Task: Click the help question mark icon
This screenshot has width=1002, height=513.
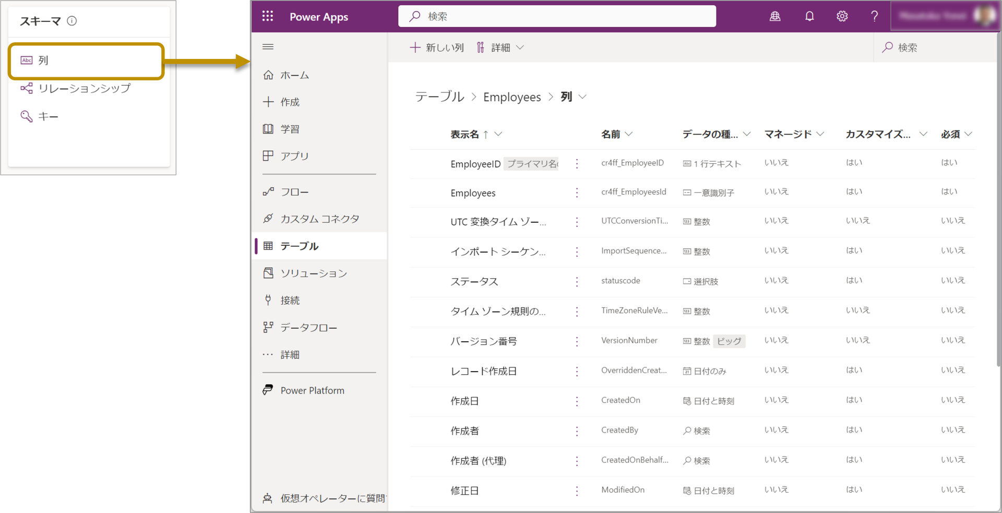Action: pos(875,16)
